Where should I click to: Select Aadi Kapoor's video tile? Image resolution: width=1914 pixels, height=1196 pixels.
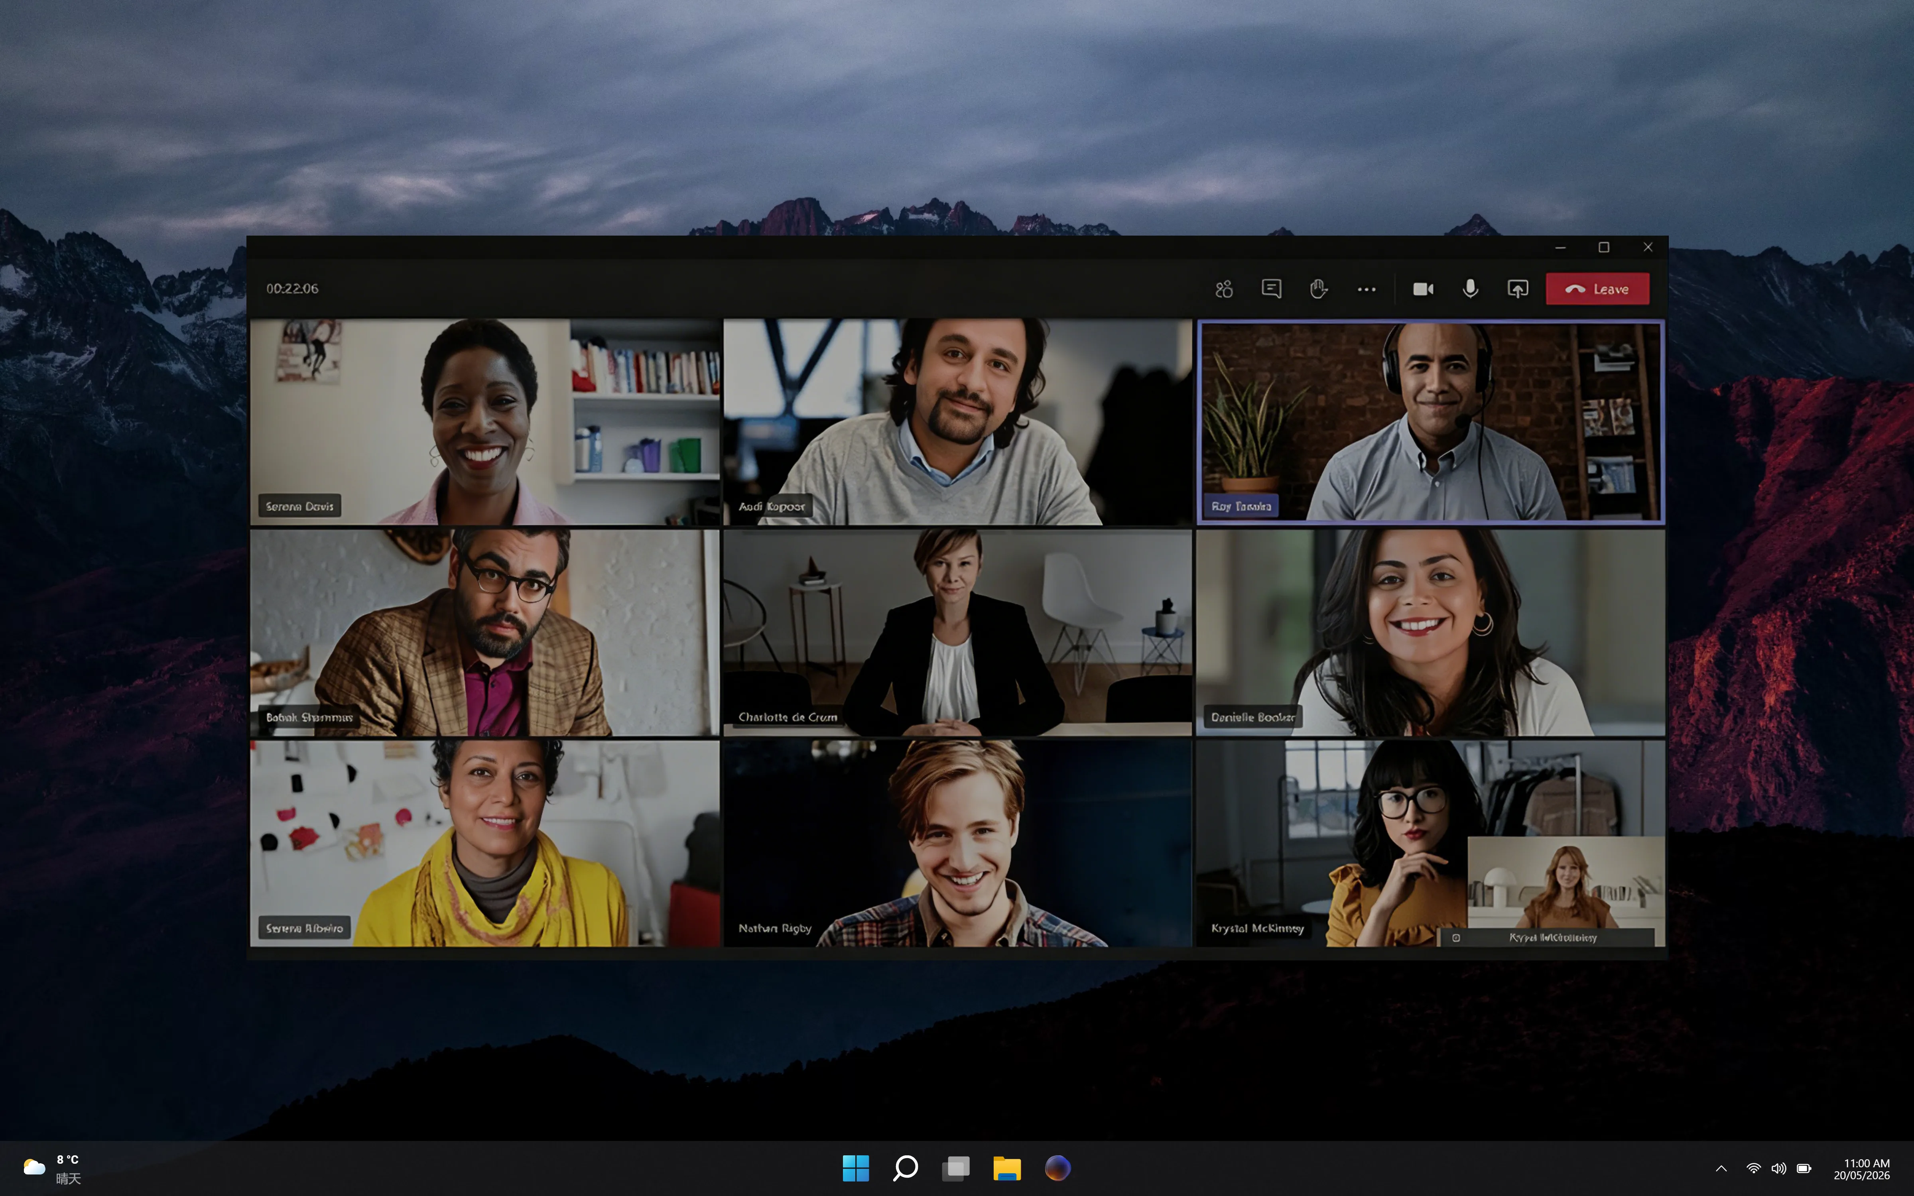[x=957, y=422]
